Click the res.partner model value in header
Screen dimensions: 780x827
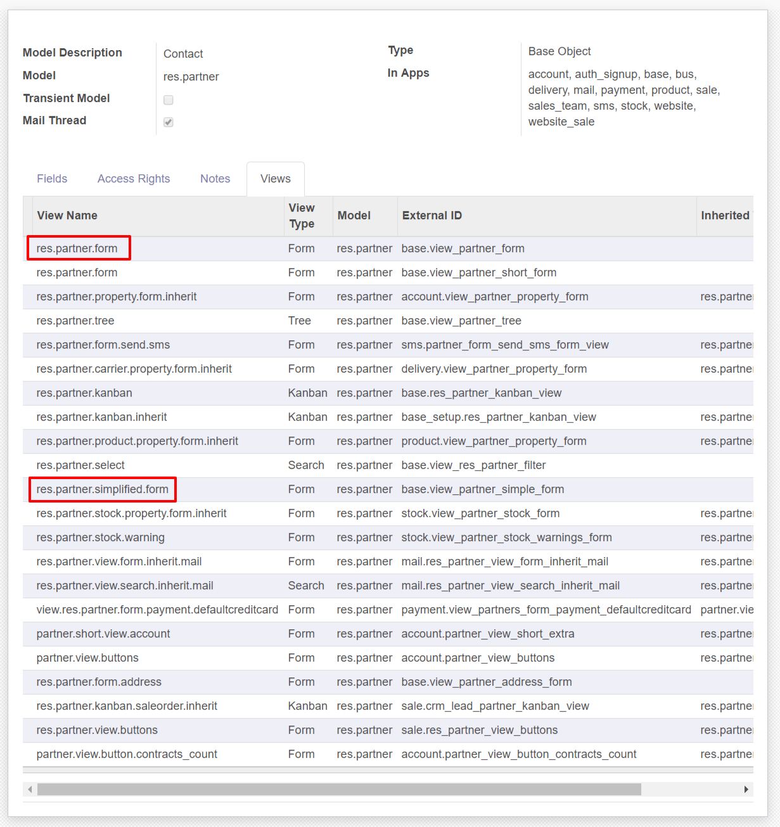tap(191, 77)
